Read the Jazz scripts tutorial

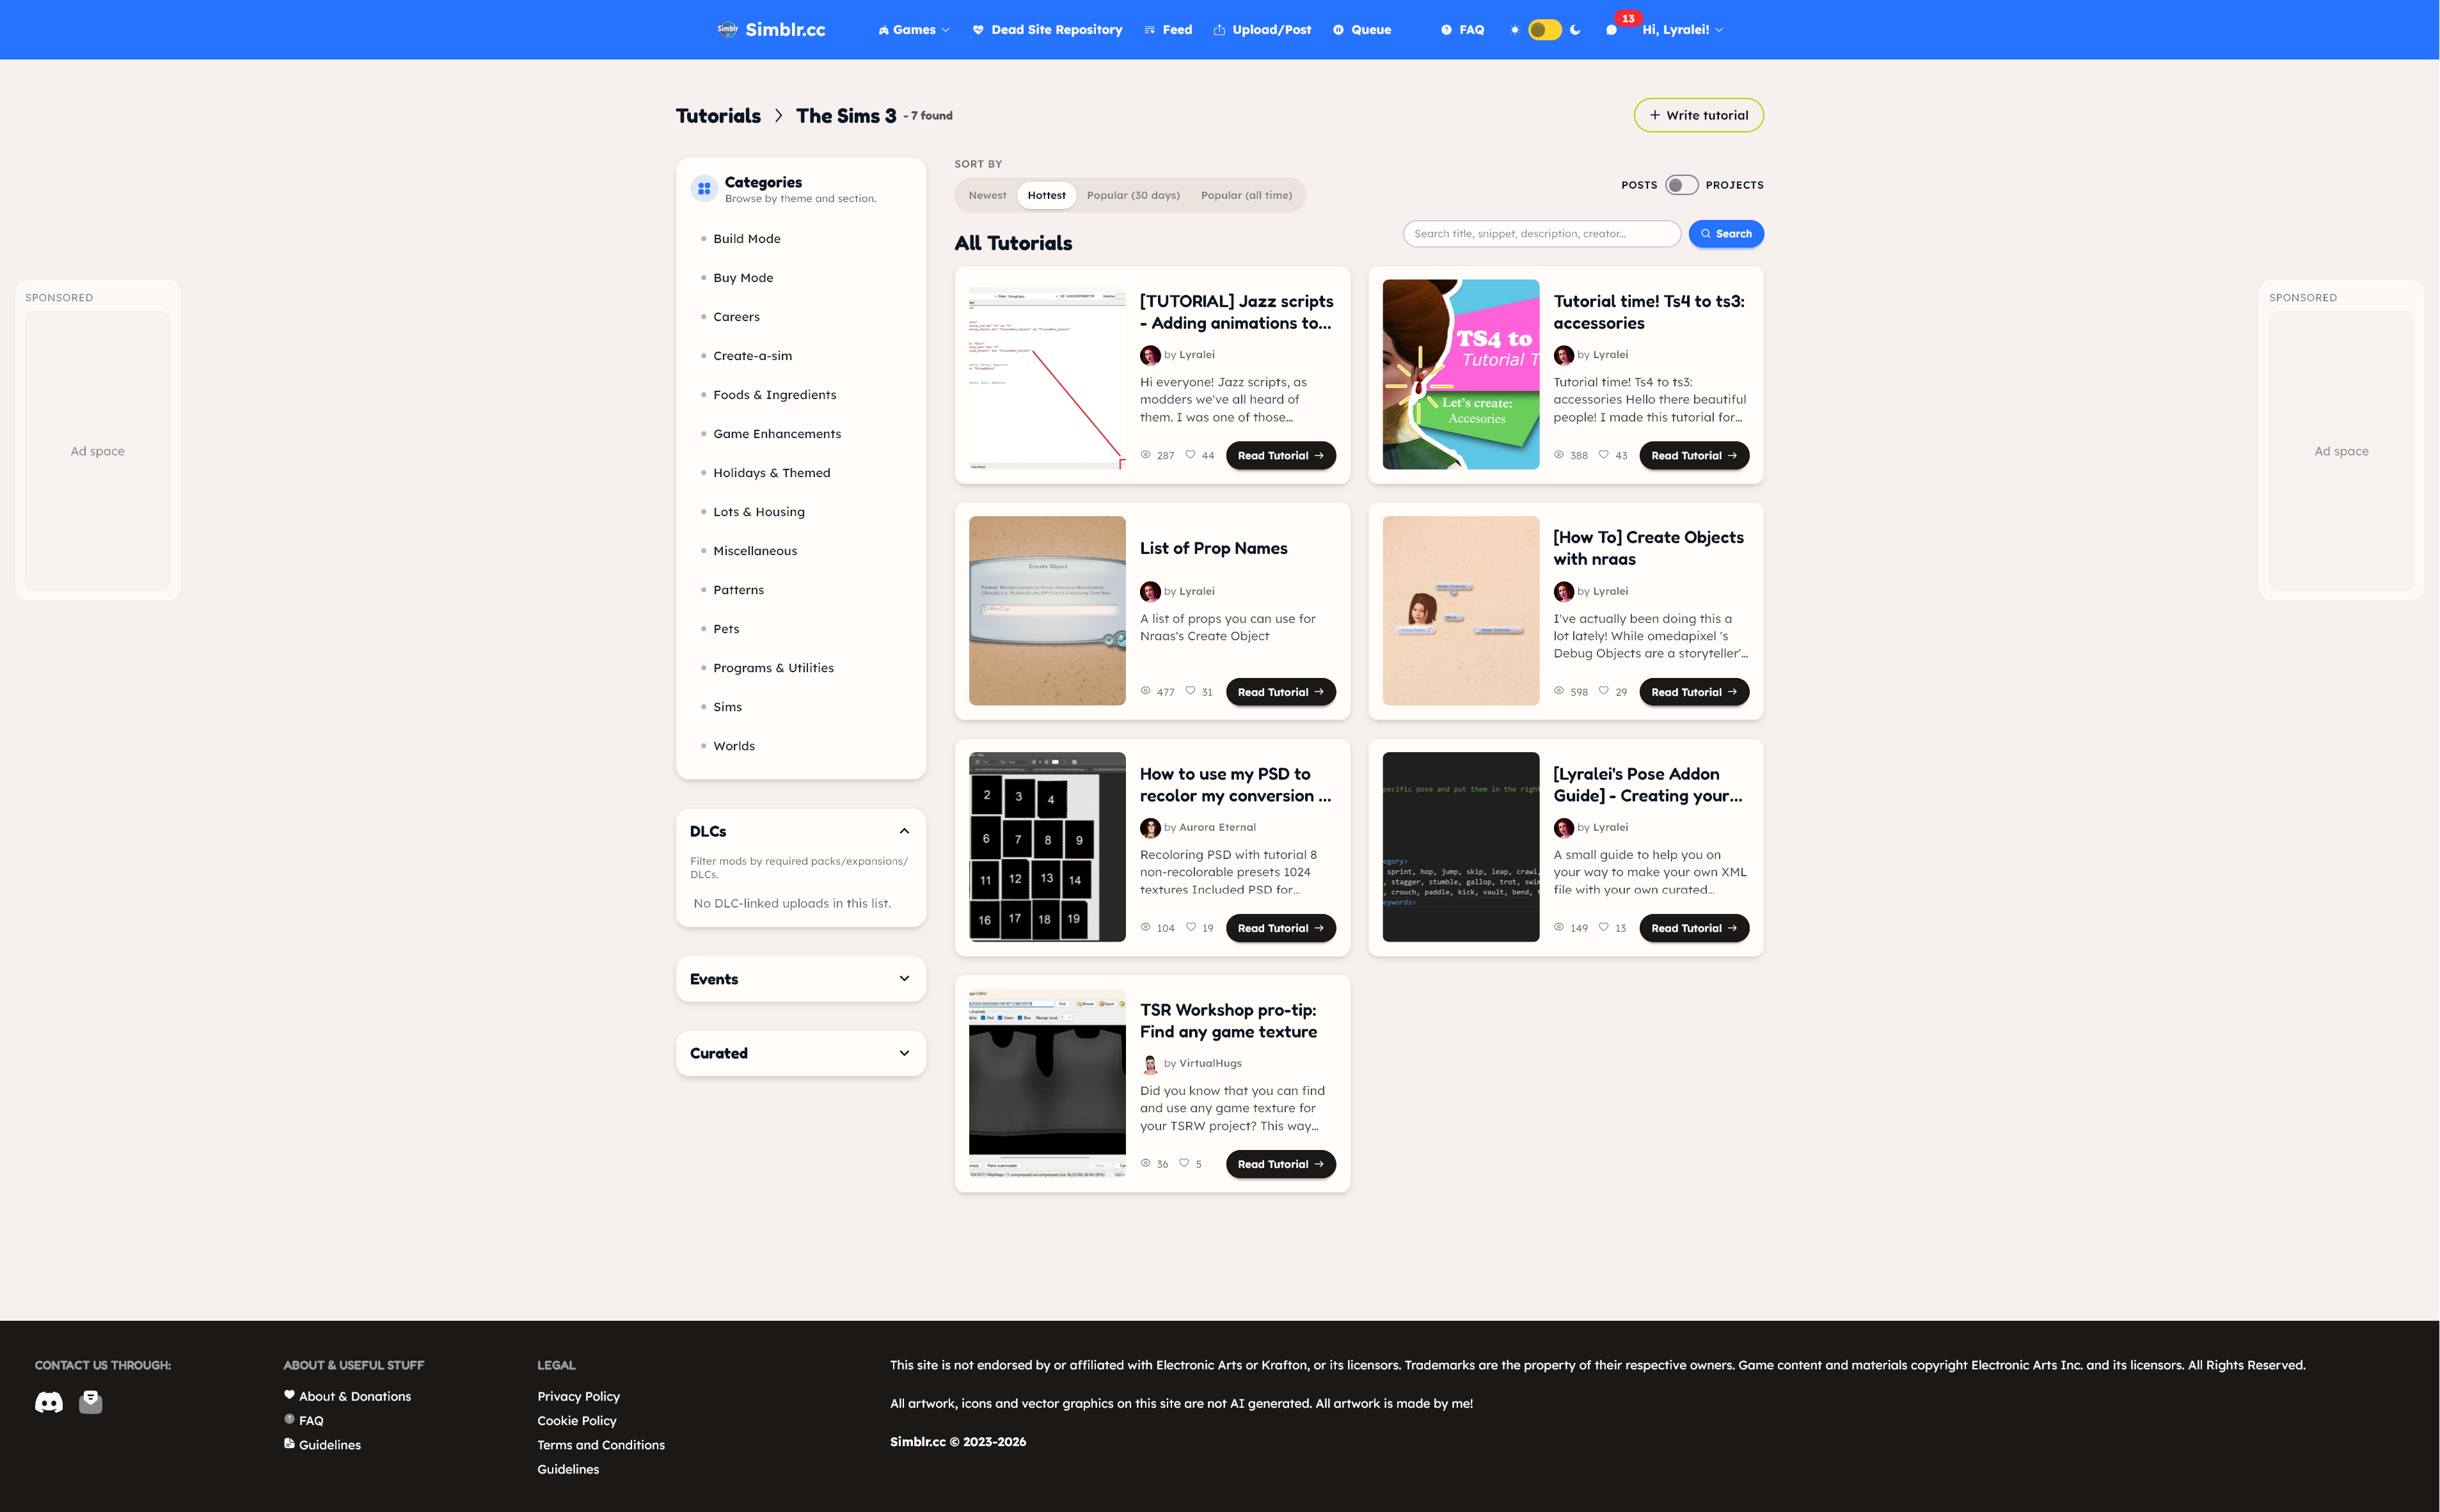coord(1280,455)
